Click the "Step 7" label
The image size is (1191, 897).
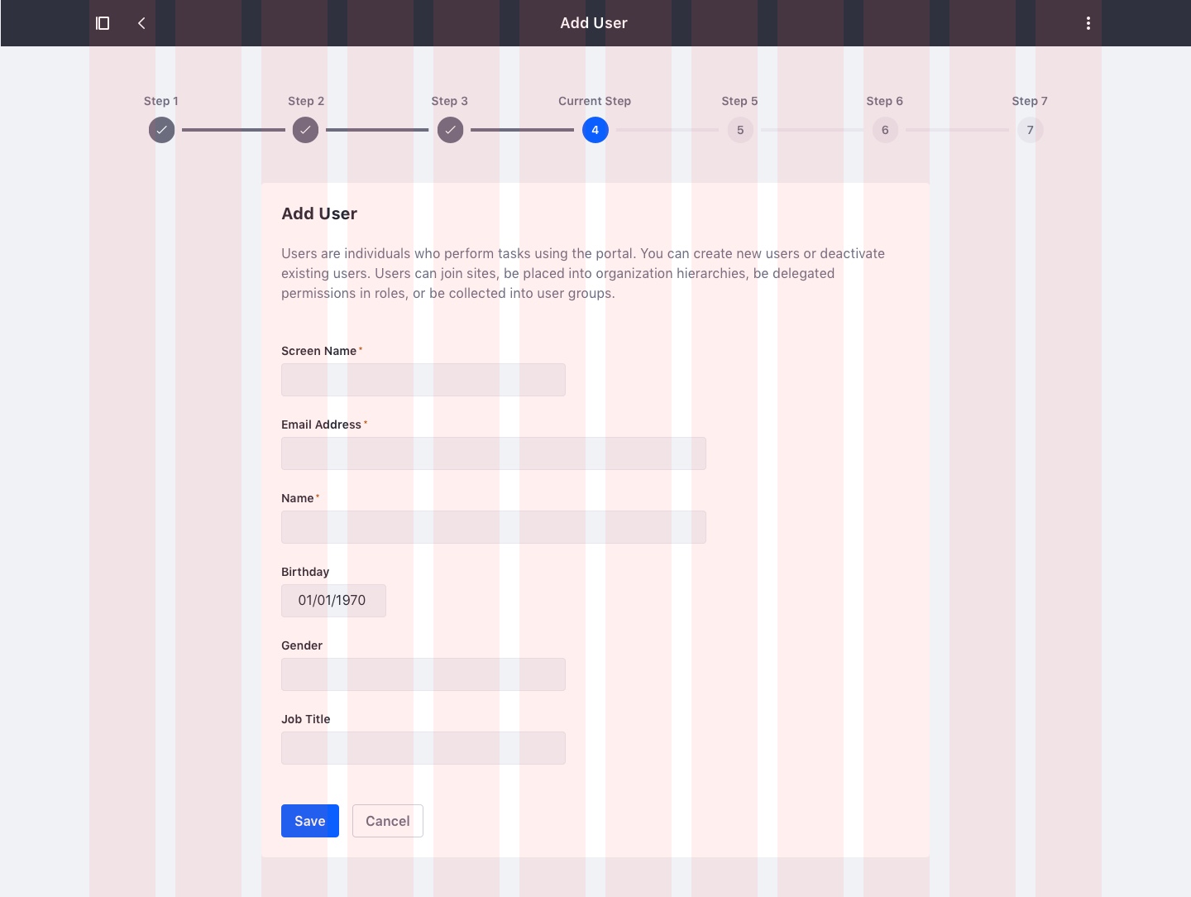click(1030, 101)
